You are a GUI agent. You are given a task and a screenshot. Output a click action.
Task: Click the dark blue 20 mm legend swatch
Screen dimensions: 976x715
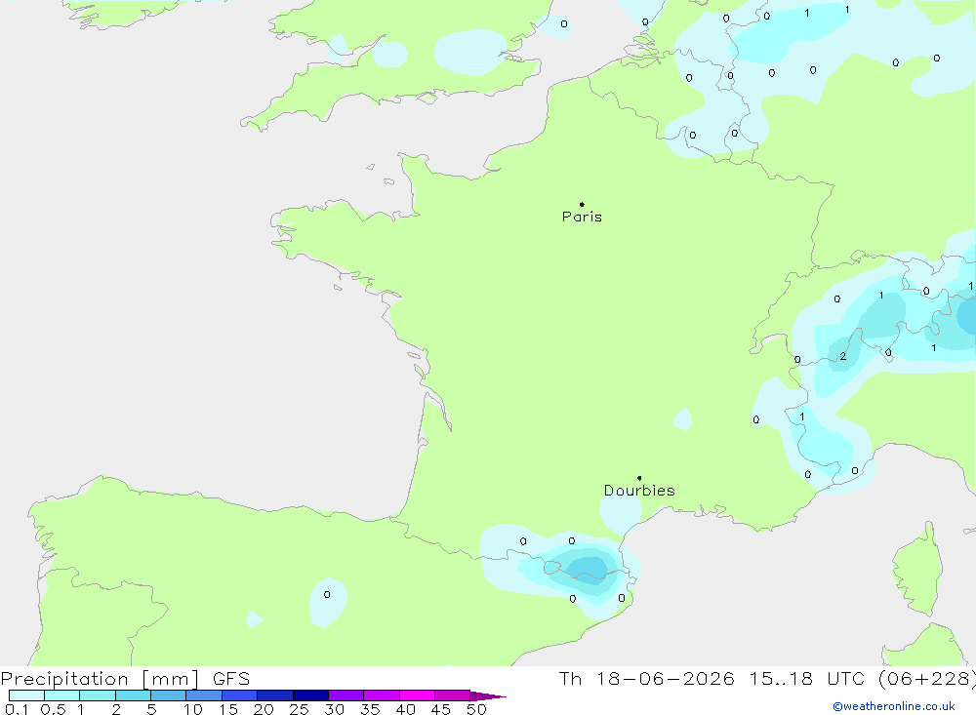coord(274,695)
